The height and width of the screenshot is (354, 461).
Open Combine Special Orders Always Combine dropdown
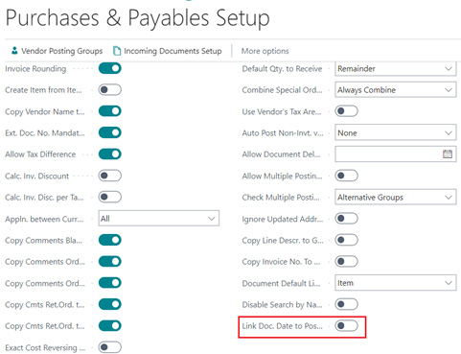pos(395,90)
